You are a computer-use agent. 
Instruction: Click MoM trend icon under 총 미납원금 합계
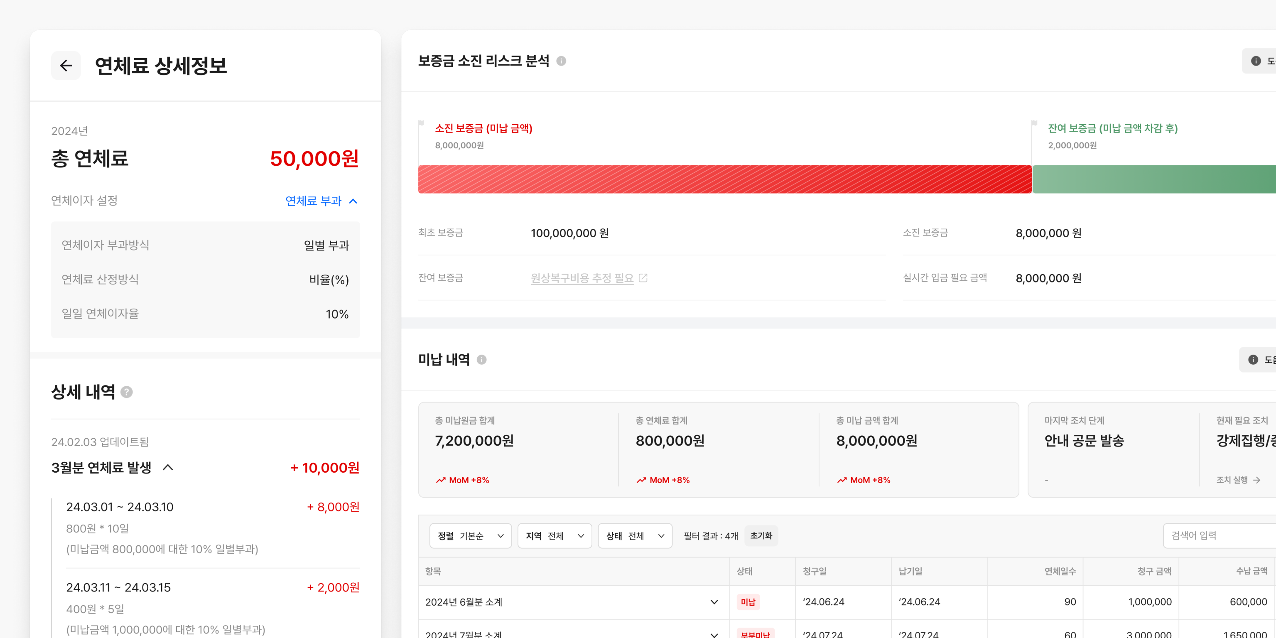[x=440, y=480]
